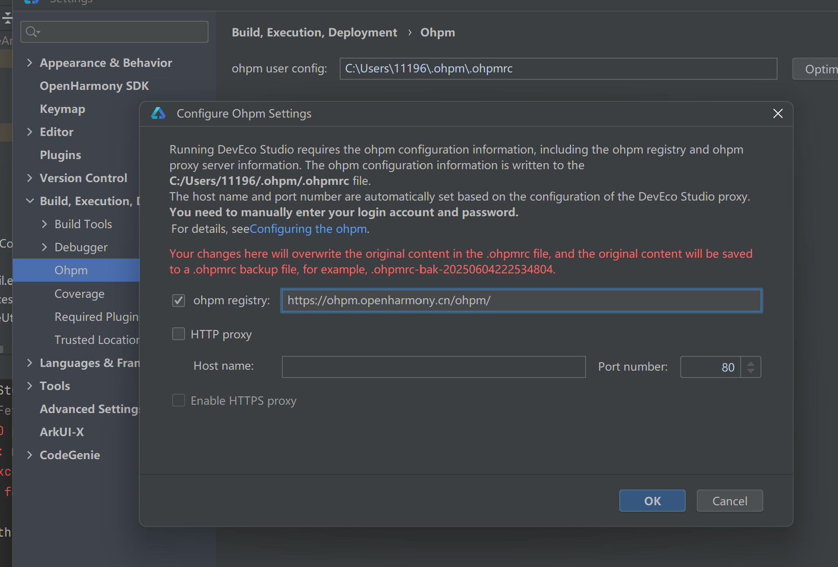Select the Ohpm settings item
This screenshot has width=838, height=567.
pos(76,270)
